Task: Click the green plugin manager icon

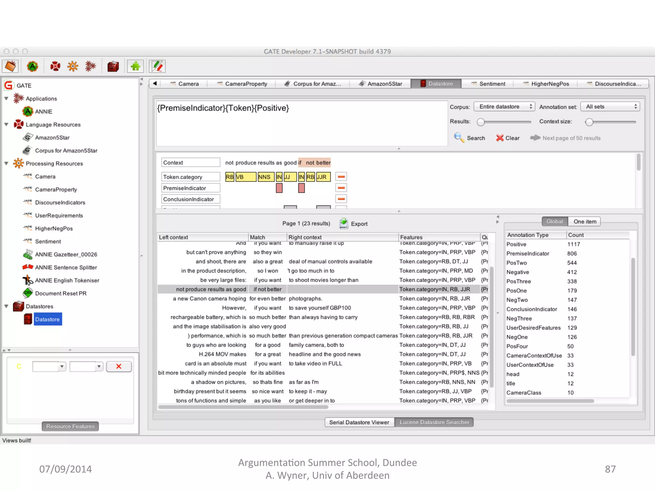Action: click(135, 66)
